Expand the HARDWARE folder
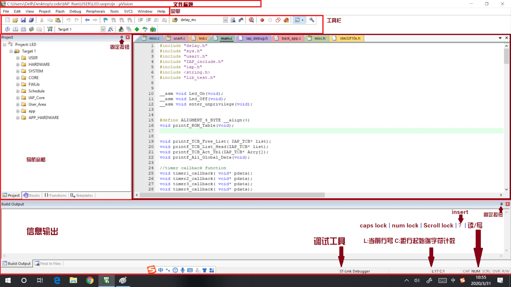Image resolution: width=511 pixels, height=287 pixels. (18, 64)
